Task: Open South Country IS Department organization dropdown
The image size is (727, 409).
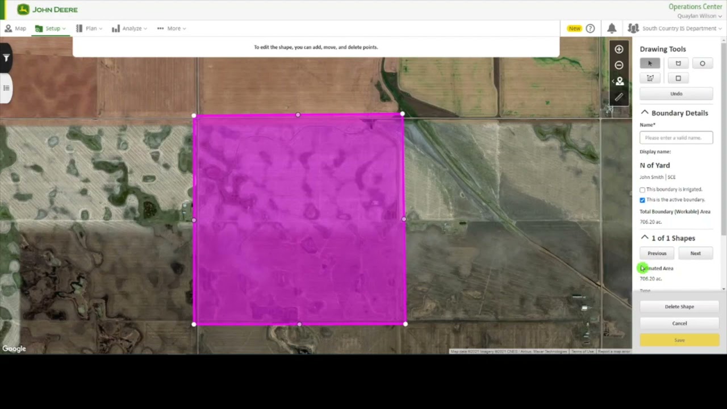Action: coord(675,28)
